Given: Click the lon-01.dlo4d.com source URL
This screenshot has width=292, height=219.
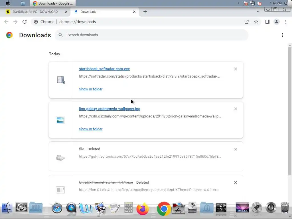Looking at the screenshot, I should [149, 190].
